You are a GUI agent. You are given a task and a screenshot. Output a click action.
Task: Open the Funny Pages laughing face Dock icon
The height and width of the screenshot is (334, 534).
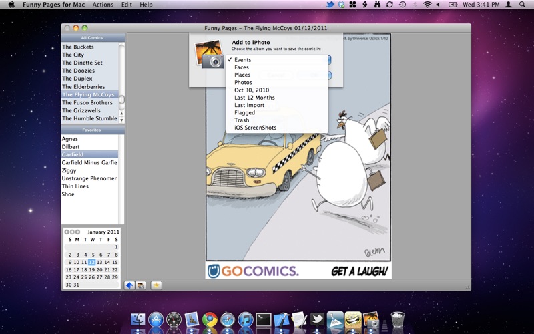coord(353,320)
